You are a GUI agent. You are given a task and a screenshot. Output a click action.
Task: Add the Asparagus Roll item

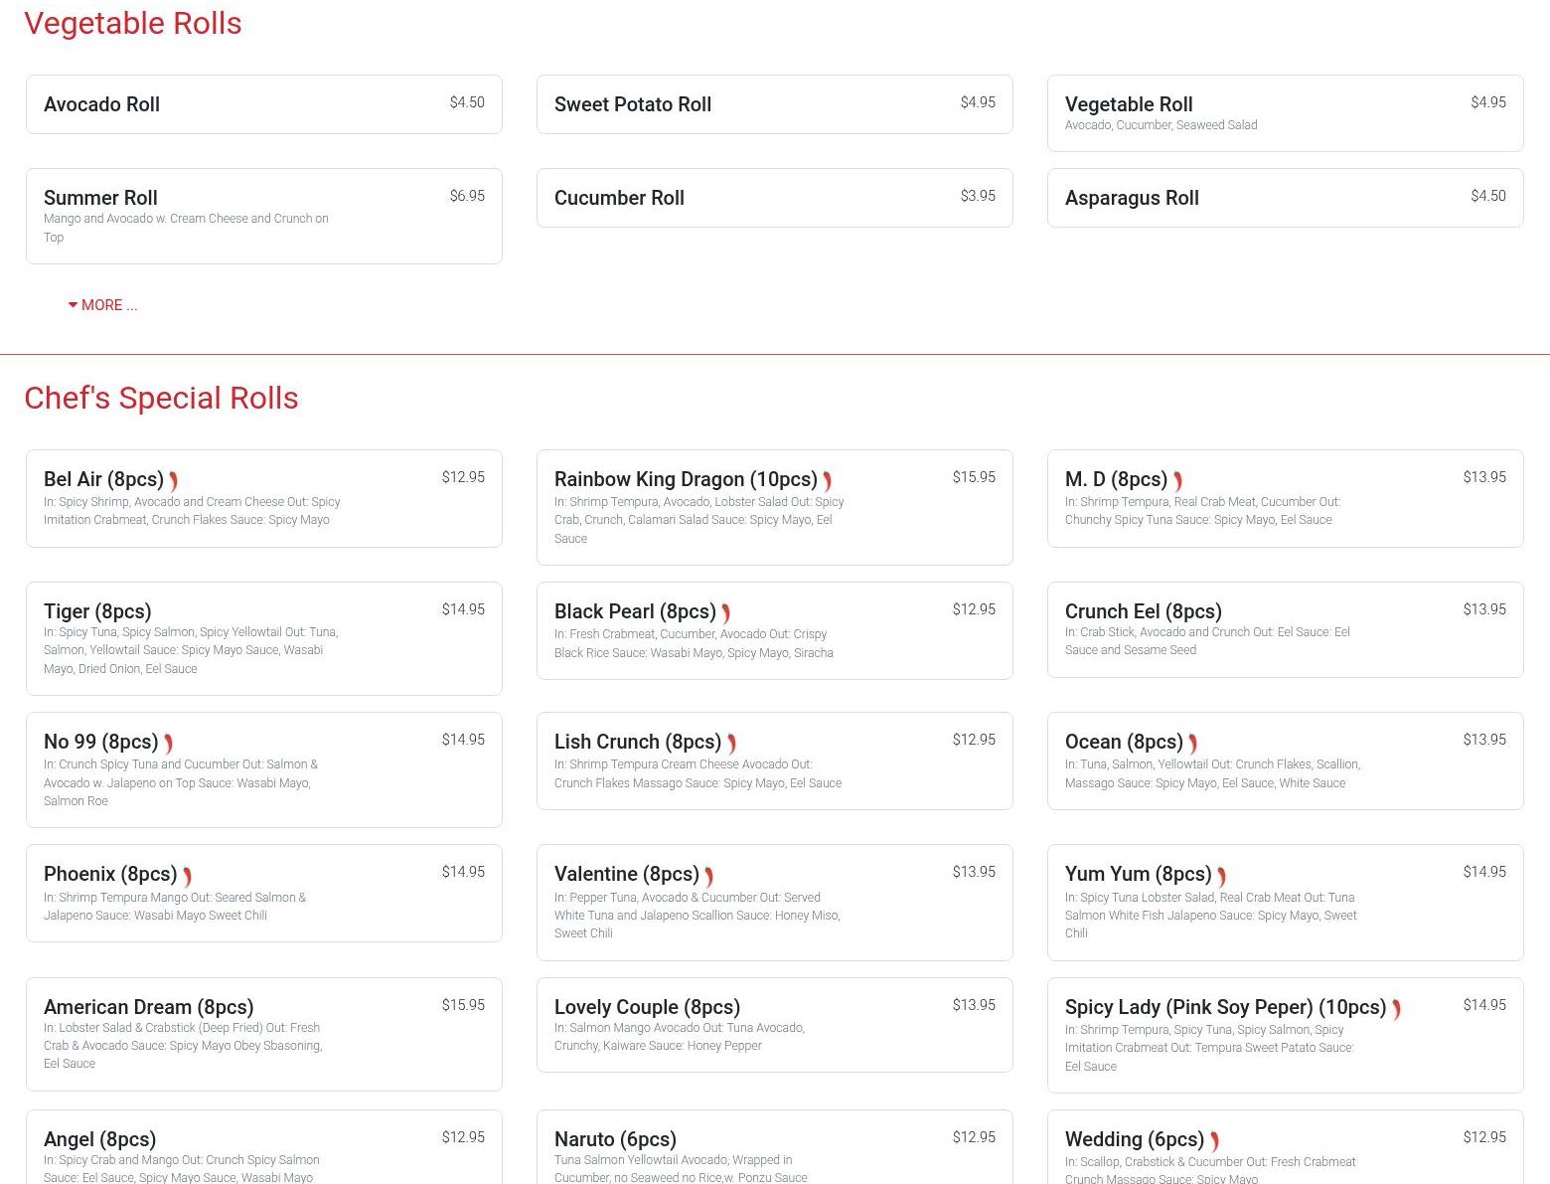pos(1286,198)
